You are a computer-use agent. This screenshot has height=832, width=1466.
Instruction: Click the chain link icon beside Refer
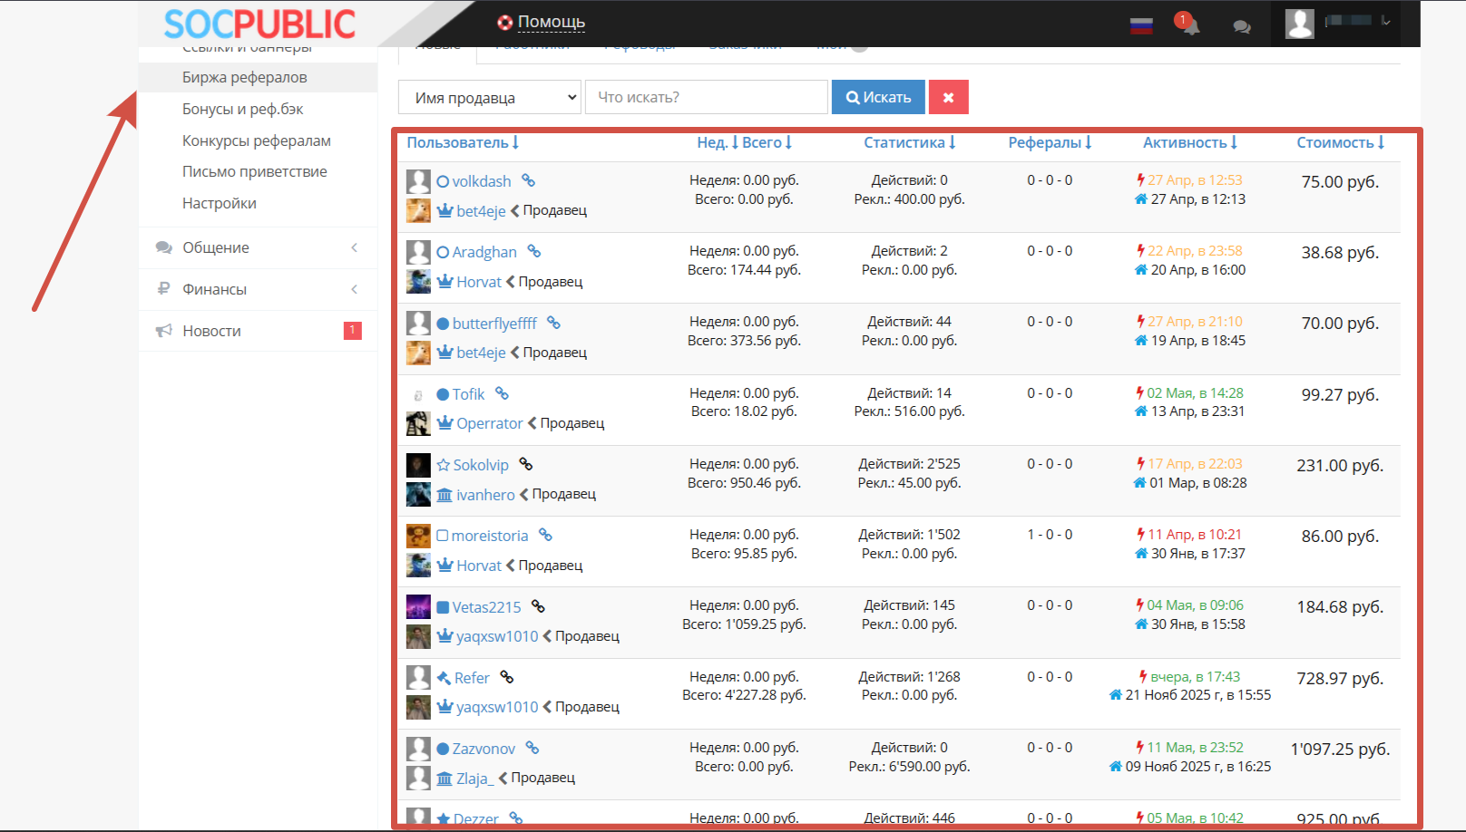tap(507, 677)
